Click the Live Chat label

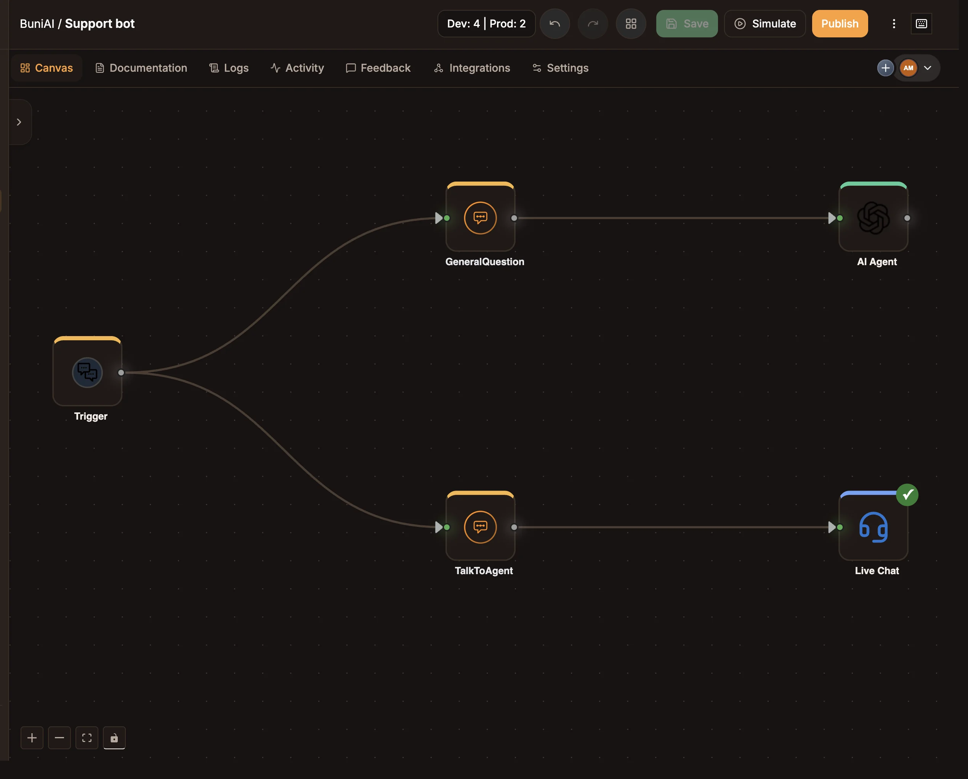[x=877, y=570]
